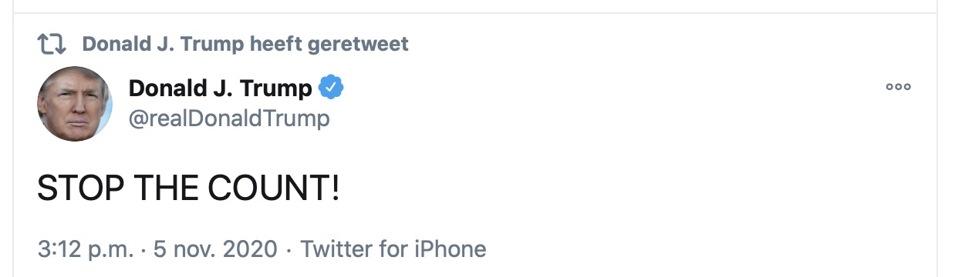Click the name in the gray retweet notice
The width and height of the screenshot is (955, 277).
[163, 44]
